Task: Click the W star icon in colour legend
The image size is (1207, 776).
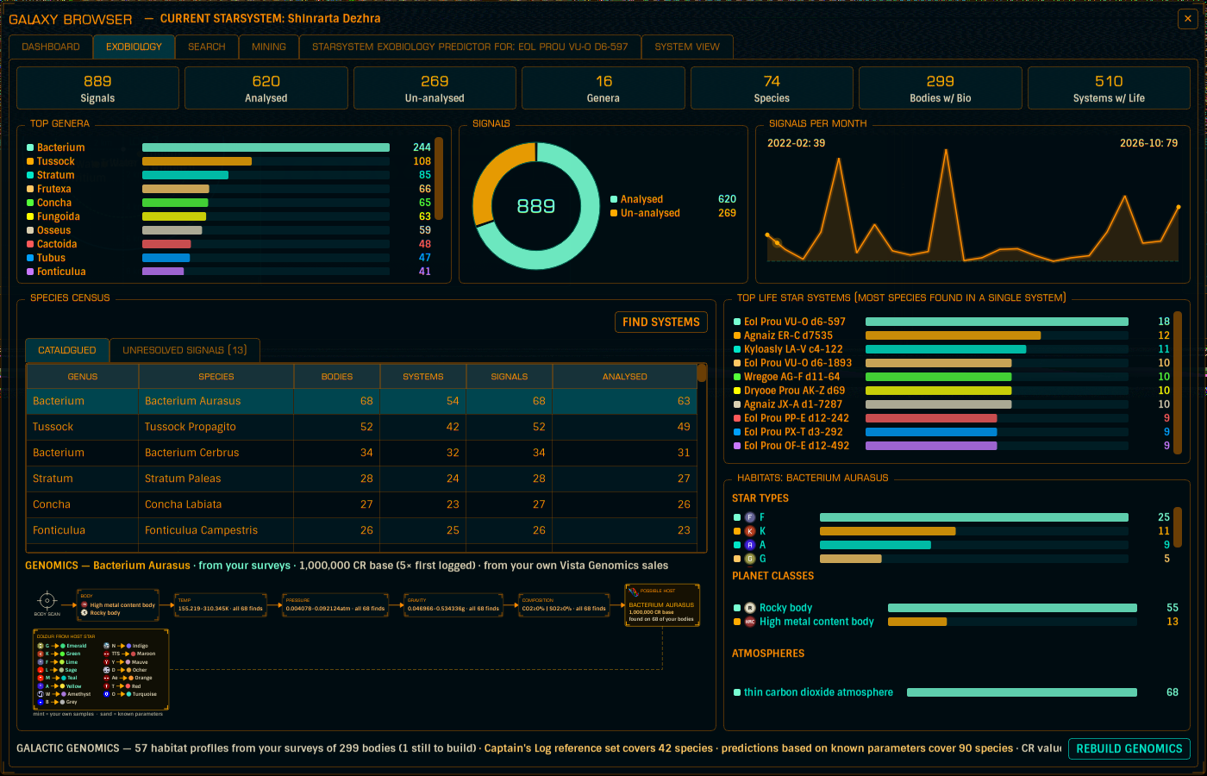Action: [x=41, y=694]
